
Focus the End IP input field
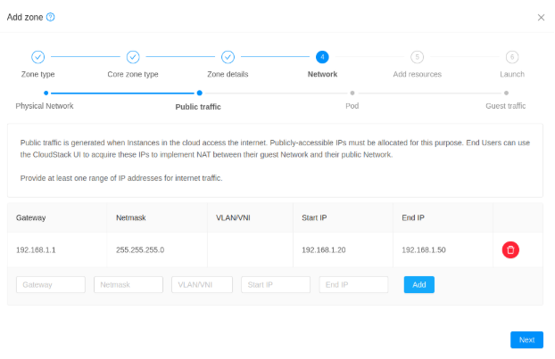pyautogui.click(x=353, y=284)
